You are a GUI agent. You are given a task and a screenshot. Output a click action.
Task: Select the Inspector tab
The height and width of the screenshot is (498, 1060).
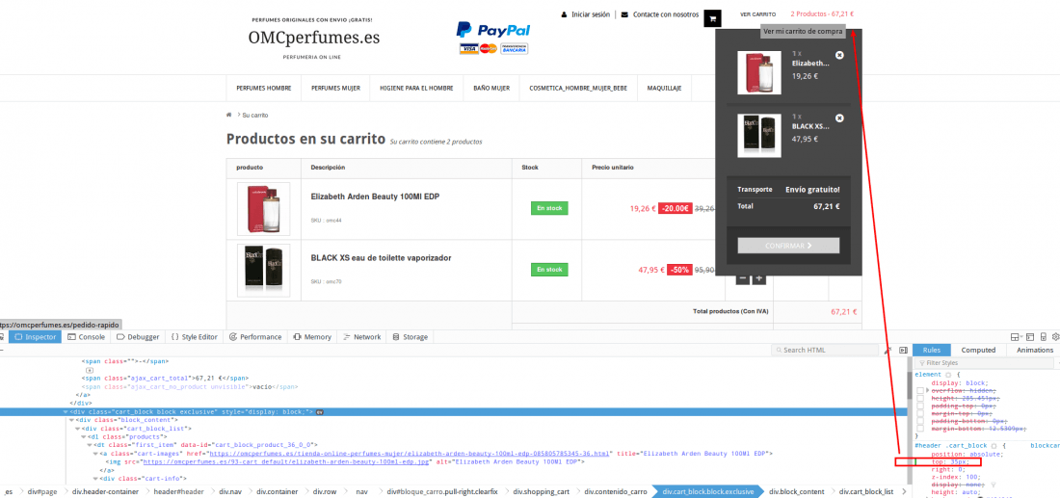[x=35, y=336]
